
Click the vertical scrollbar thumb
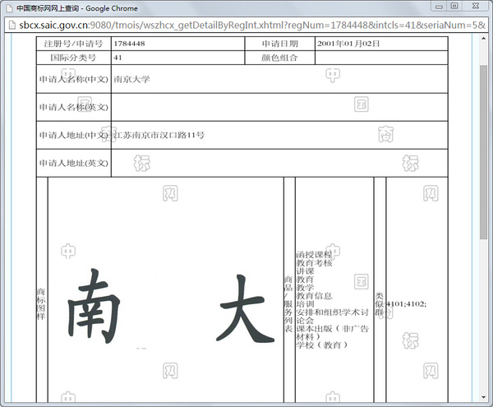tap(484, 152)
